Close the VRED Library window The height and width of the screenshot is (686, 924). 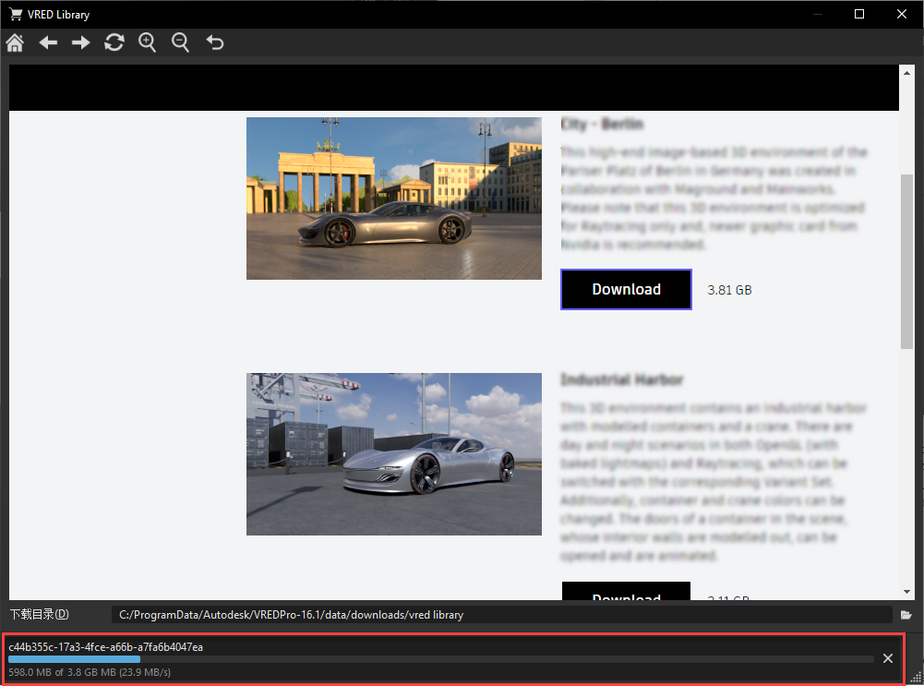tap(902, 14)
